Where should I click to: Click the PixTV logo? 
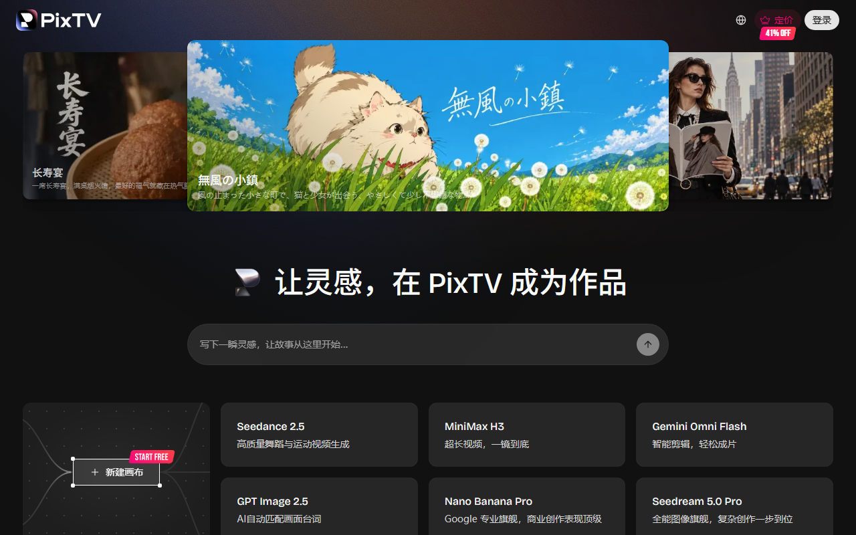pos(59,20)
